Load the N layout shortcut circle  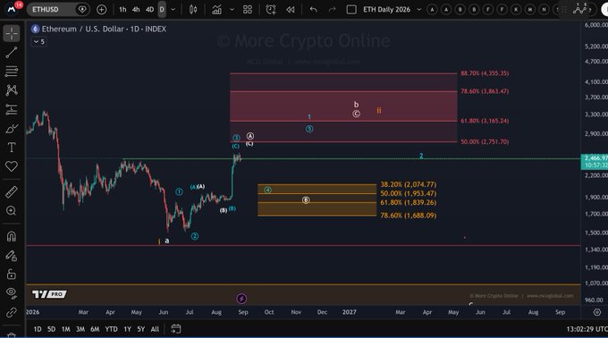pyautogui.click(x=544, y=9)
